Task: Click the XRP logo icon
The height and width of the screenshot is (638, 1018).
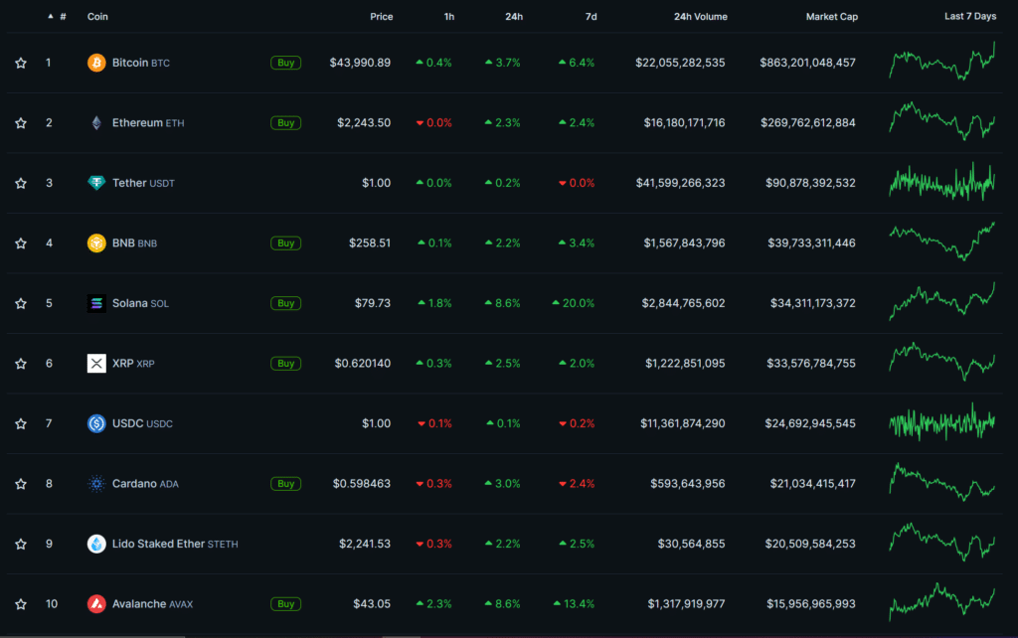Action: tap(96, 364)
